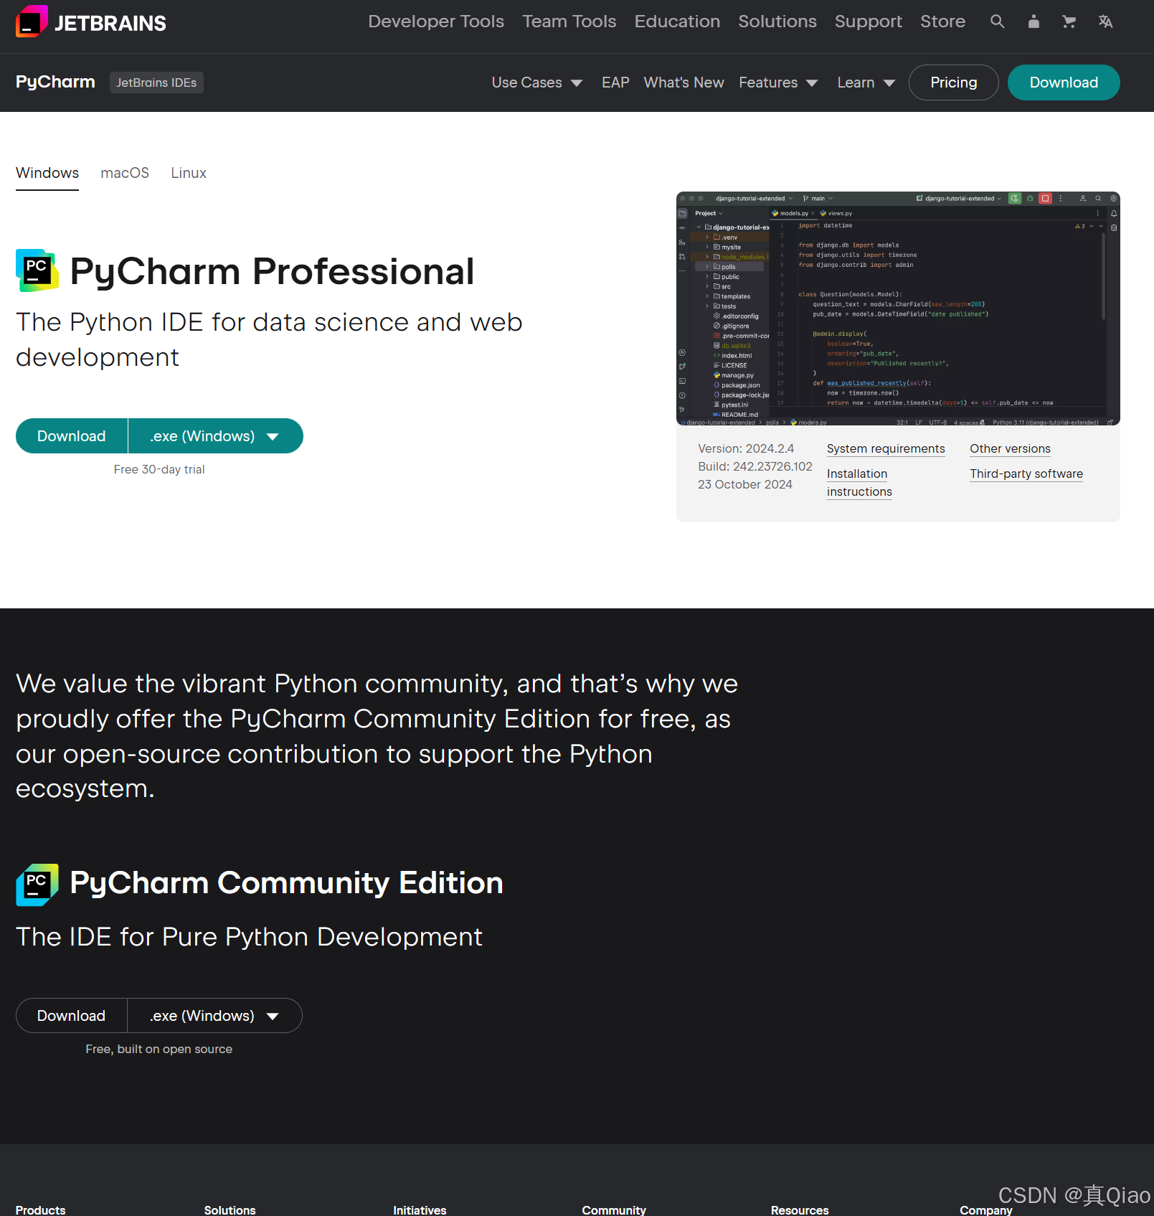
Task: Download PyCharm Professional
Action: coord(72,436)
